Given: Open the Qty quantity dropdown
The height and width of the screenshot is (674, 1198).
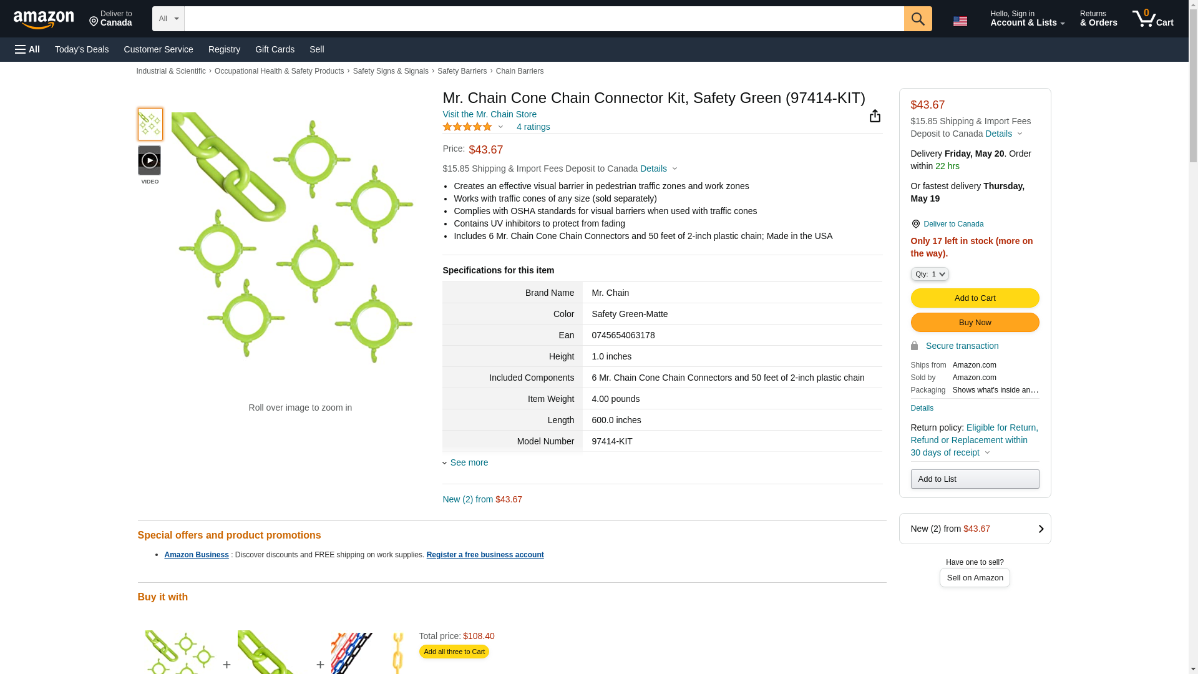Looking at the screenshot, I should pyautogui.click(x=929, y=274).
